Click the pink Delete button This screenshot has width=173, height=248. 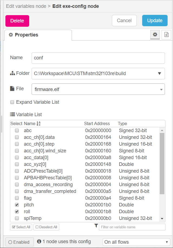(x=17, y=21)
